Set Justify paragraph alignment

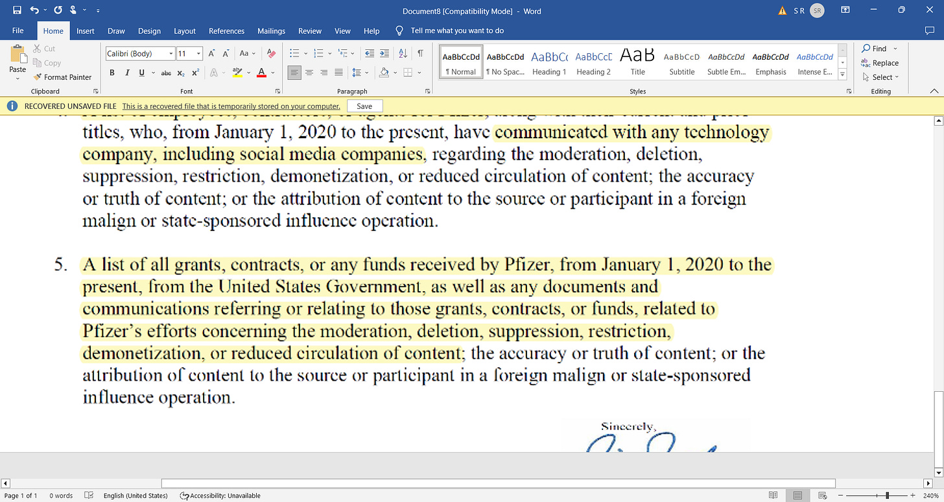tap(337, 73)
